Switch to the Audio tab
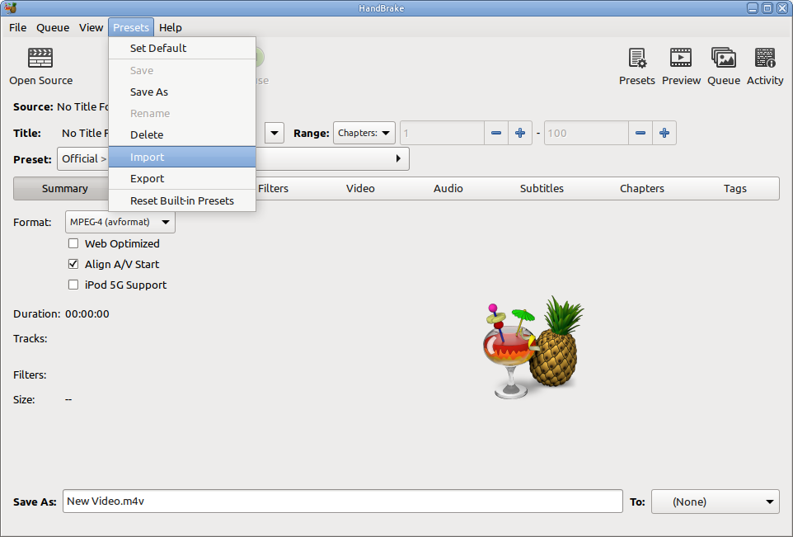This screenshot has height=537, width=793. tap(448, 189)
